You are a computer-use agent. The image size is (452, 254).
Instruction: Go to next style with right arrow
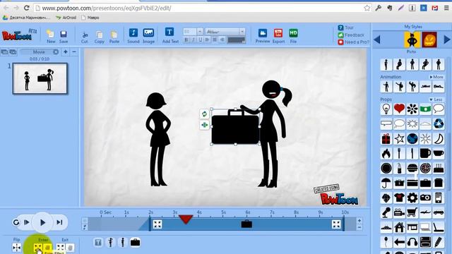click(447, 40)
